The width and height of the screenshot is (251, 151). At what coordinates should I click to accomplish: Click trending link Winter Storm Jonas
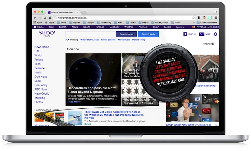[x=89, y=40]
